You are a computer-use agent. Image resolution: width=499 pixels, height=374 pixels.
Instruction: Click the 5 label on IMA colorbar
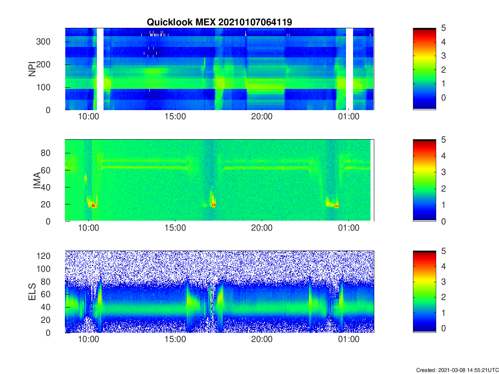(x=444, y=140)
